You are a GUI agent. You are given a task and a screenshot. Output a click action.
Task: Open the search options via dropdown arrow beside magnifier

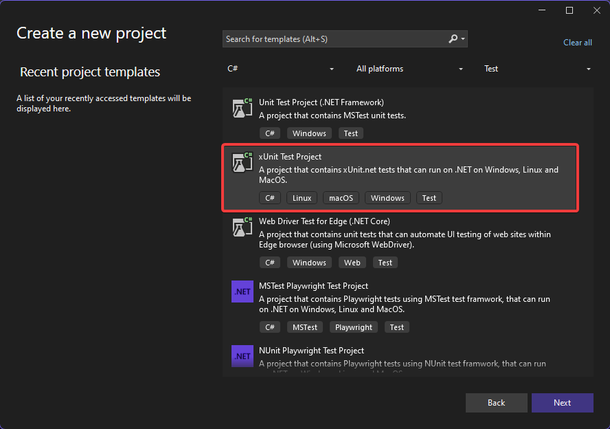click(x=462, y=38)
